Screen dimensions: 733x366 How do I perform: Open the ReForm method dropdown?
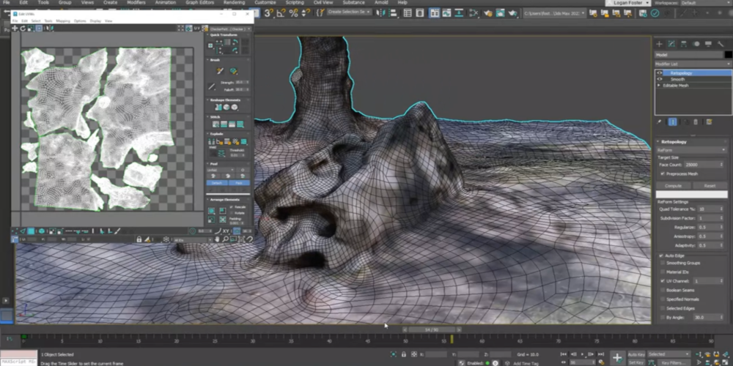pyautogui.click(x=691, y=150)
